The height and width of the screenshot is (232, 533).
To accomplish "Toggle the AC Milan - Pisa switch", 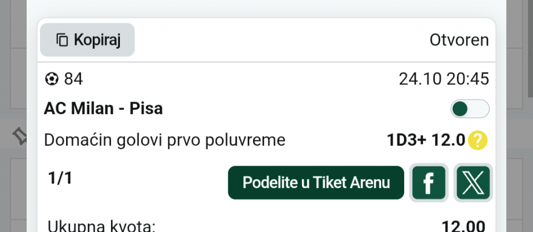I will coord(470,109).
